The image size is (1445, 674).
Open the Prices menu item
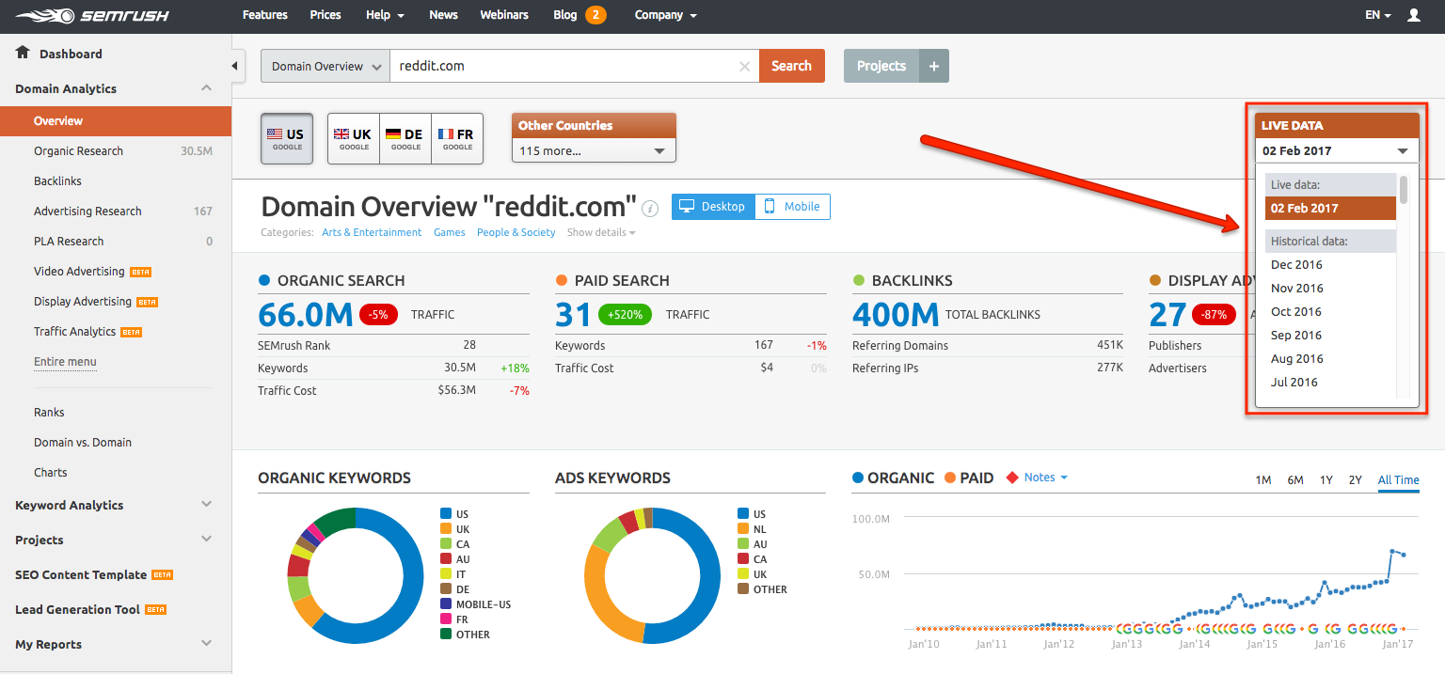pos(326,15)
